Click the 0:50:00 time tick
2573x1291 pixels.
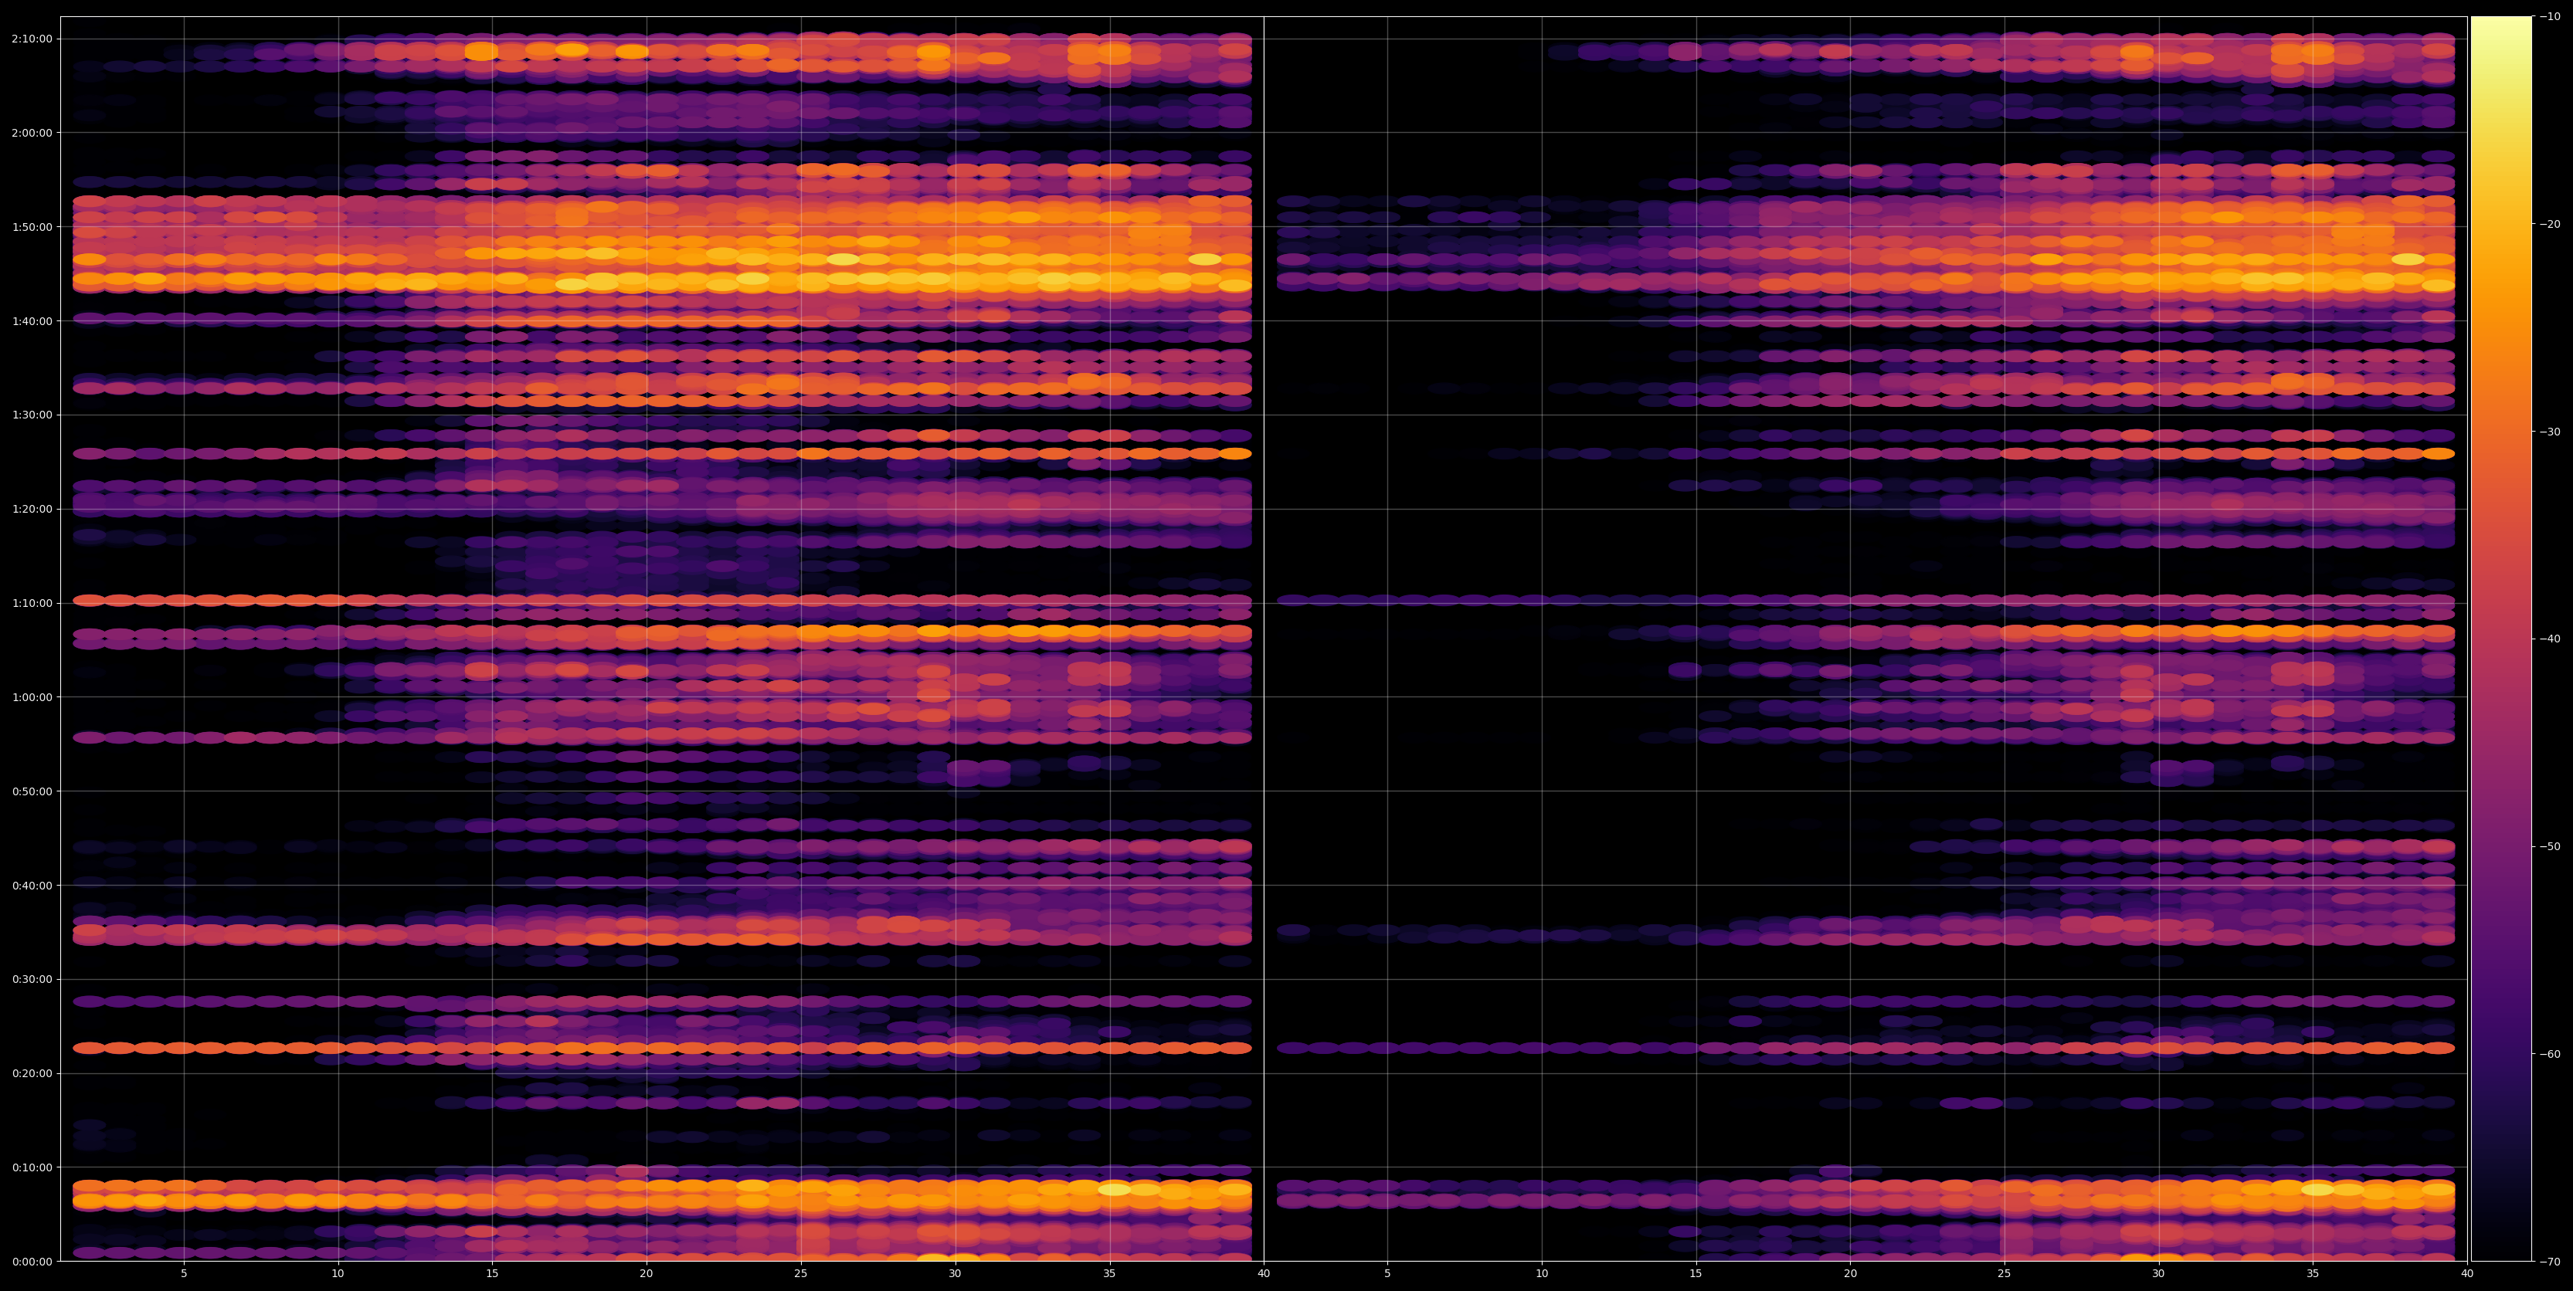click(x=32, y=791)
